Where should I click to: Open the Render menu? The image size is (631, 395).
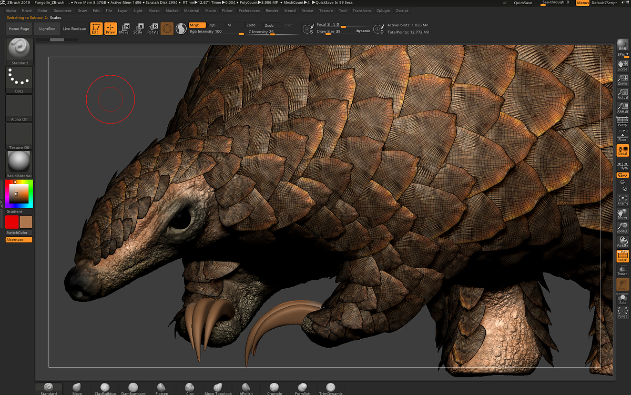(x=272, y=11)
